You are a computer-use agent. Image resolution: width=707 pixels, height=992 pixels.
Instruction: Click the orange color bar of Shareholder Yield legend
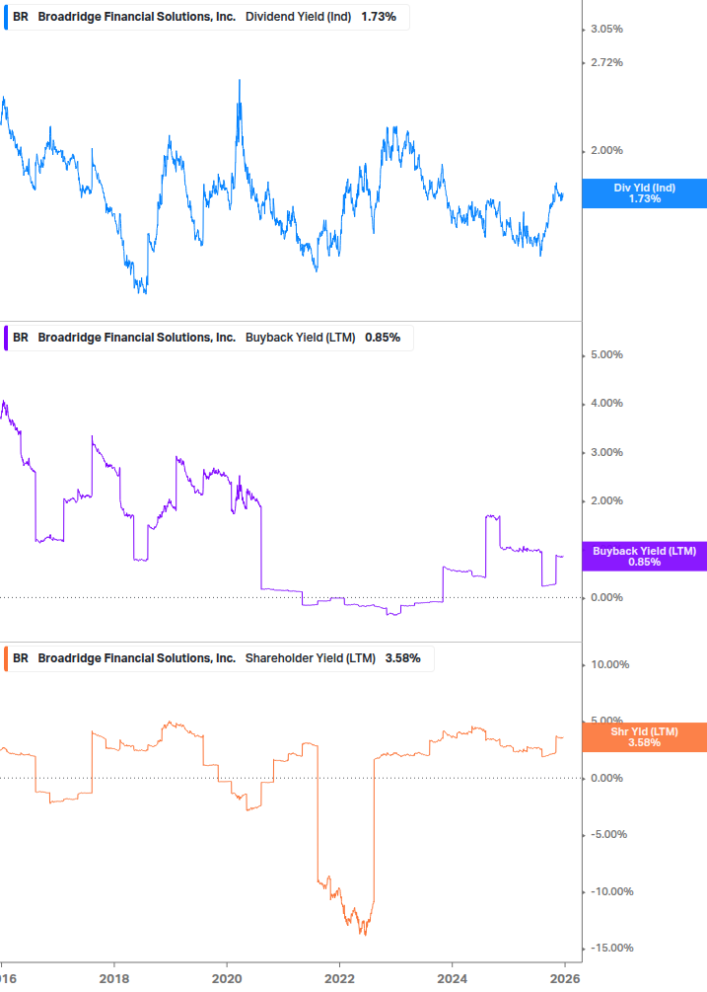6,658
